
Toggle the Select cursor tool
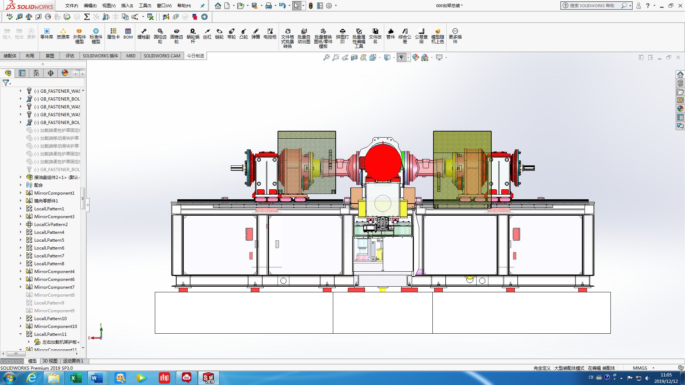pos(296,6)
